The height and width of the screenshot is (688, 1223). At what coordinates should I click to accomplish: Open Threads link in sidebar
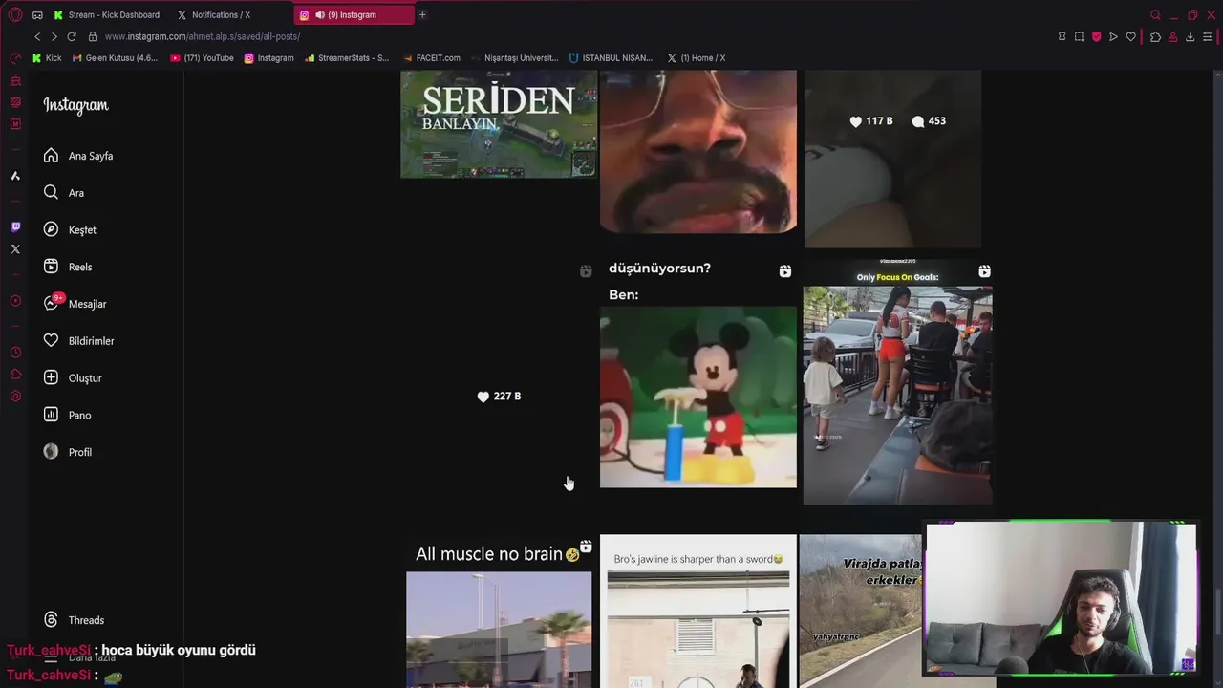click(74, 620)
